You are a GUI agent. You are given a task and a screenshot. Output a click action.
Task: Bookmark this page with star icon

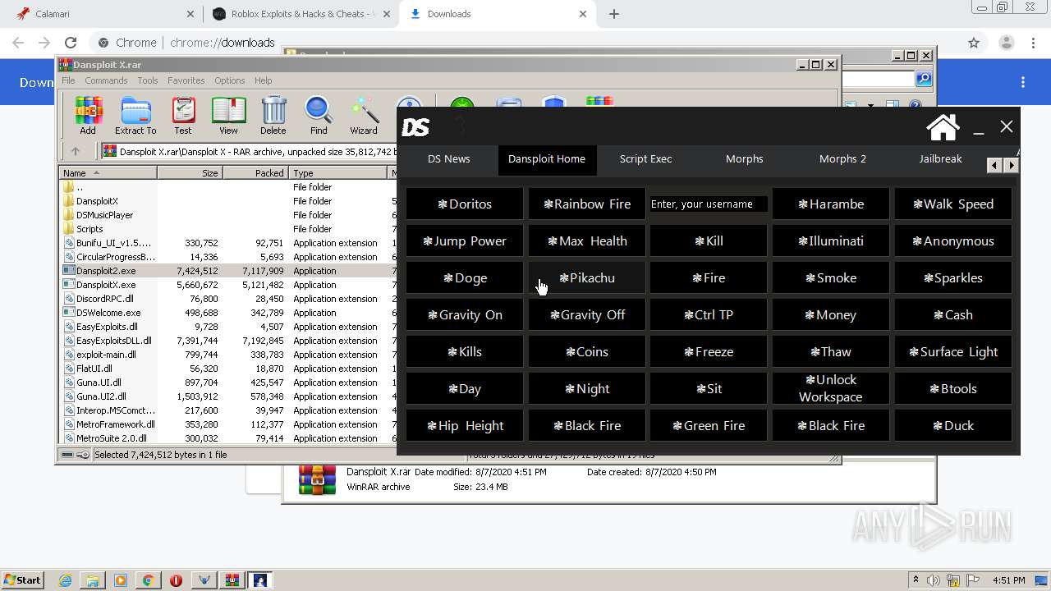[974, 43]
